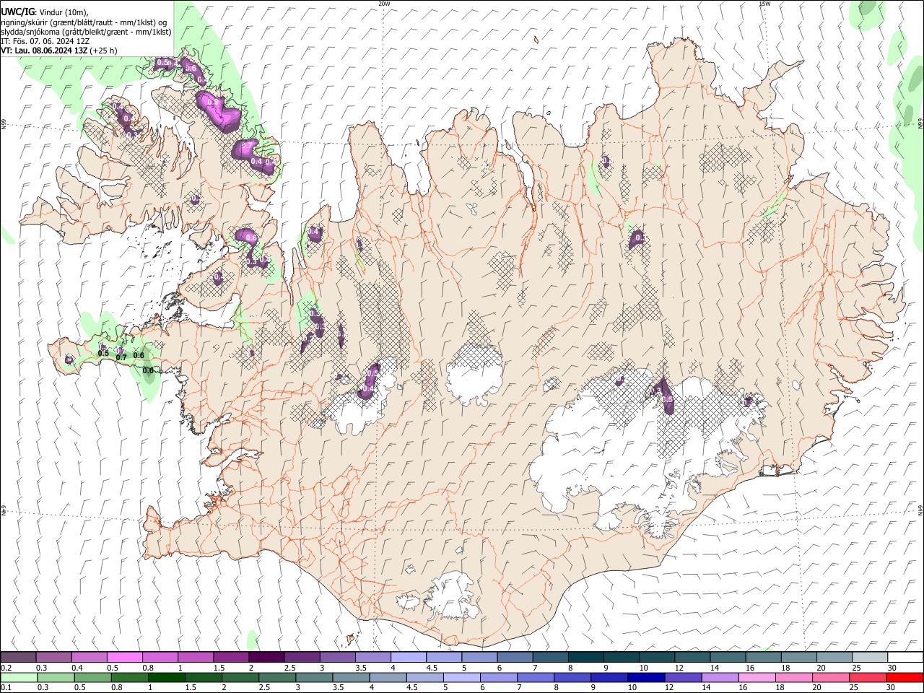Select the bright pink swatch between 0.5 and 0.8, top row
The height and width of the screenshot is (693, 924).
click(124, 657)
